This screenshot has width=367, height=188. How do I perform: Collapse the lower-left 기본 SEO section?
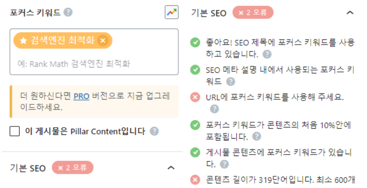pos(171,168)
